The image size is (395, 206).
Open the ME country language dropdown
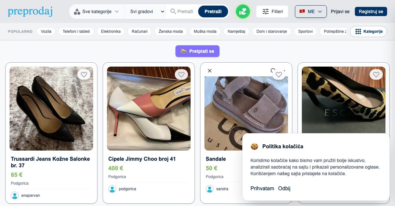pos(311,11)
